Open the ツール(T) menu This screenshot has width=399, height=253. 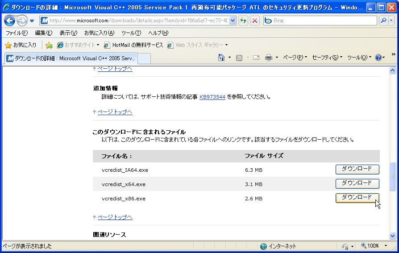(131, 33)
